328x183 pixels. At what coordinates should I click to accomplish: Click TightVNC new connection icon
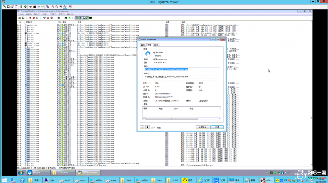(4, 7)
